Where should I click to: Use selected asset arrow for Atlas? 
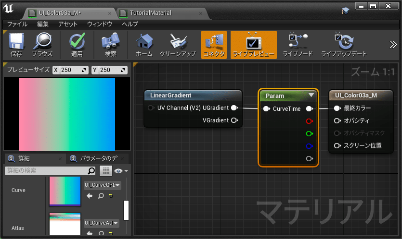coord(90,233)
